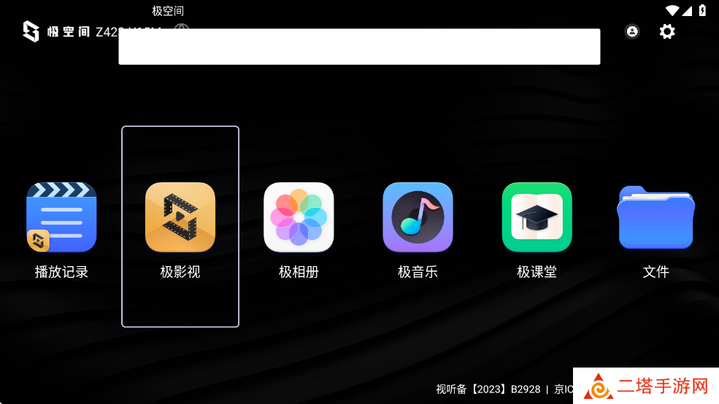Open the 播放记录 playback history app icon
The image size is (719, 404).
point(61,217)
